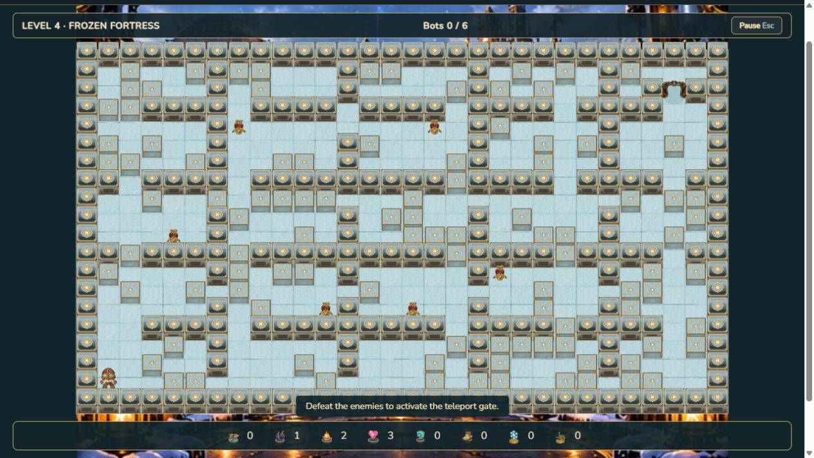Click the bomb count value 1
Image resolution: width=814 pixels, height=458 pixels.
coord(297,436)
